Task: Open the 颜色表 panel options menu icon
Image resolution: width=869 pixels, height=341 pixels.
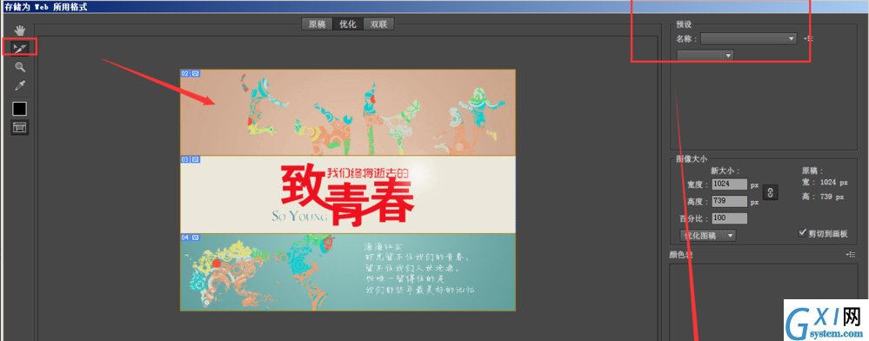Action: tap(852, 255)
